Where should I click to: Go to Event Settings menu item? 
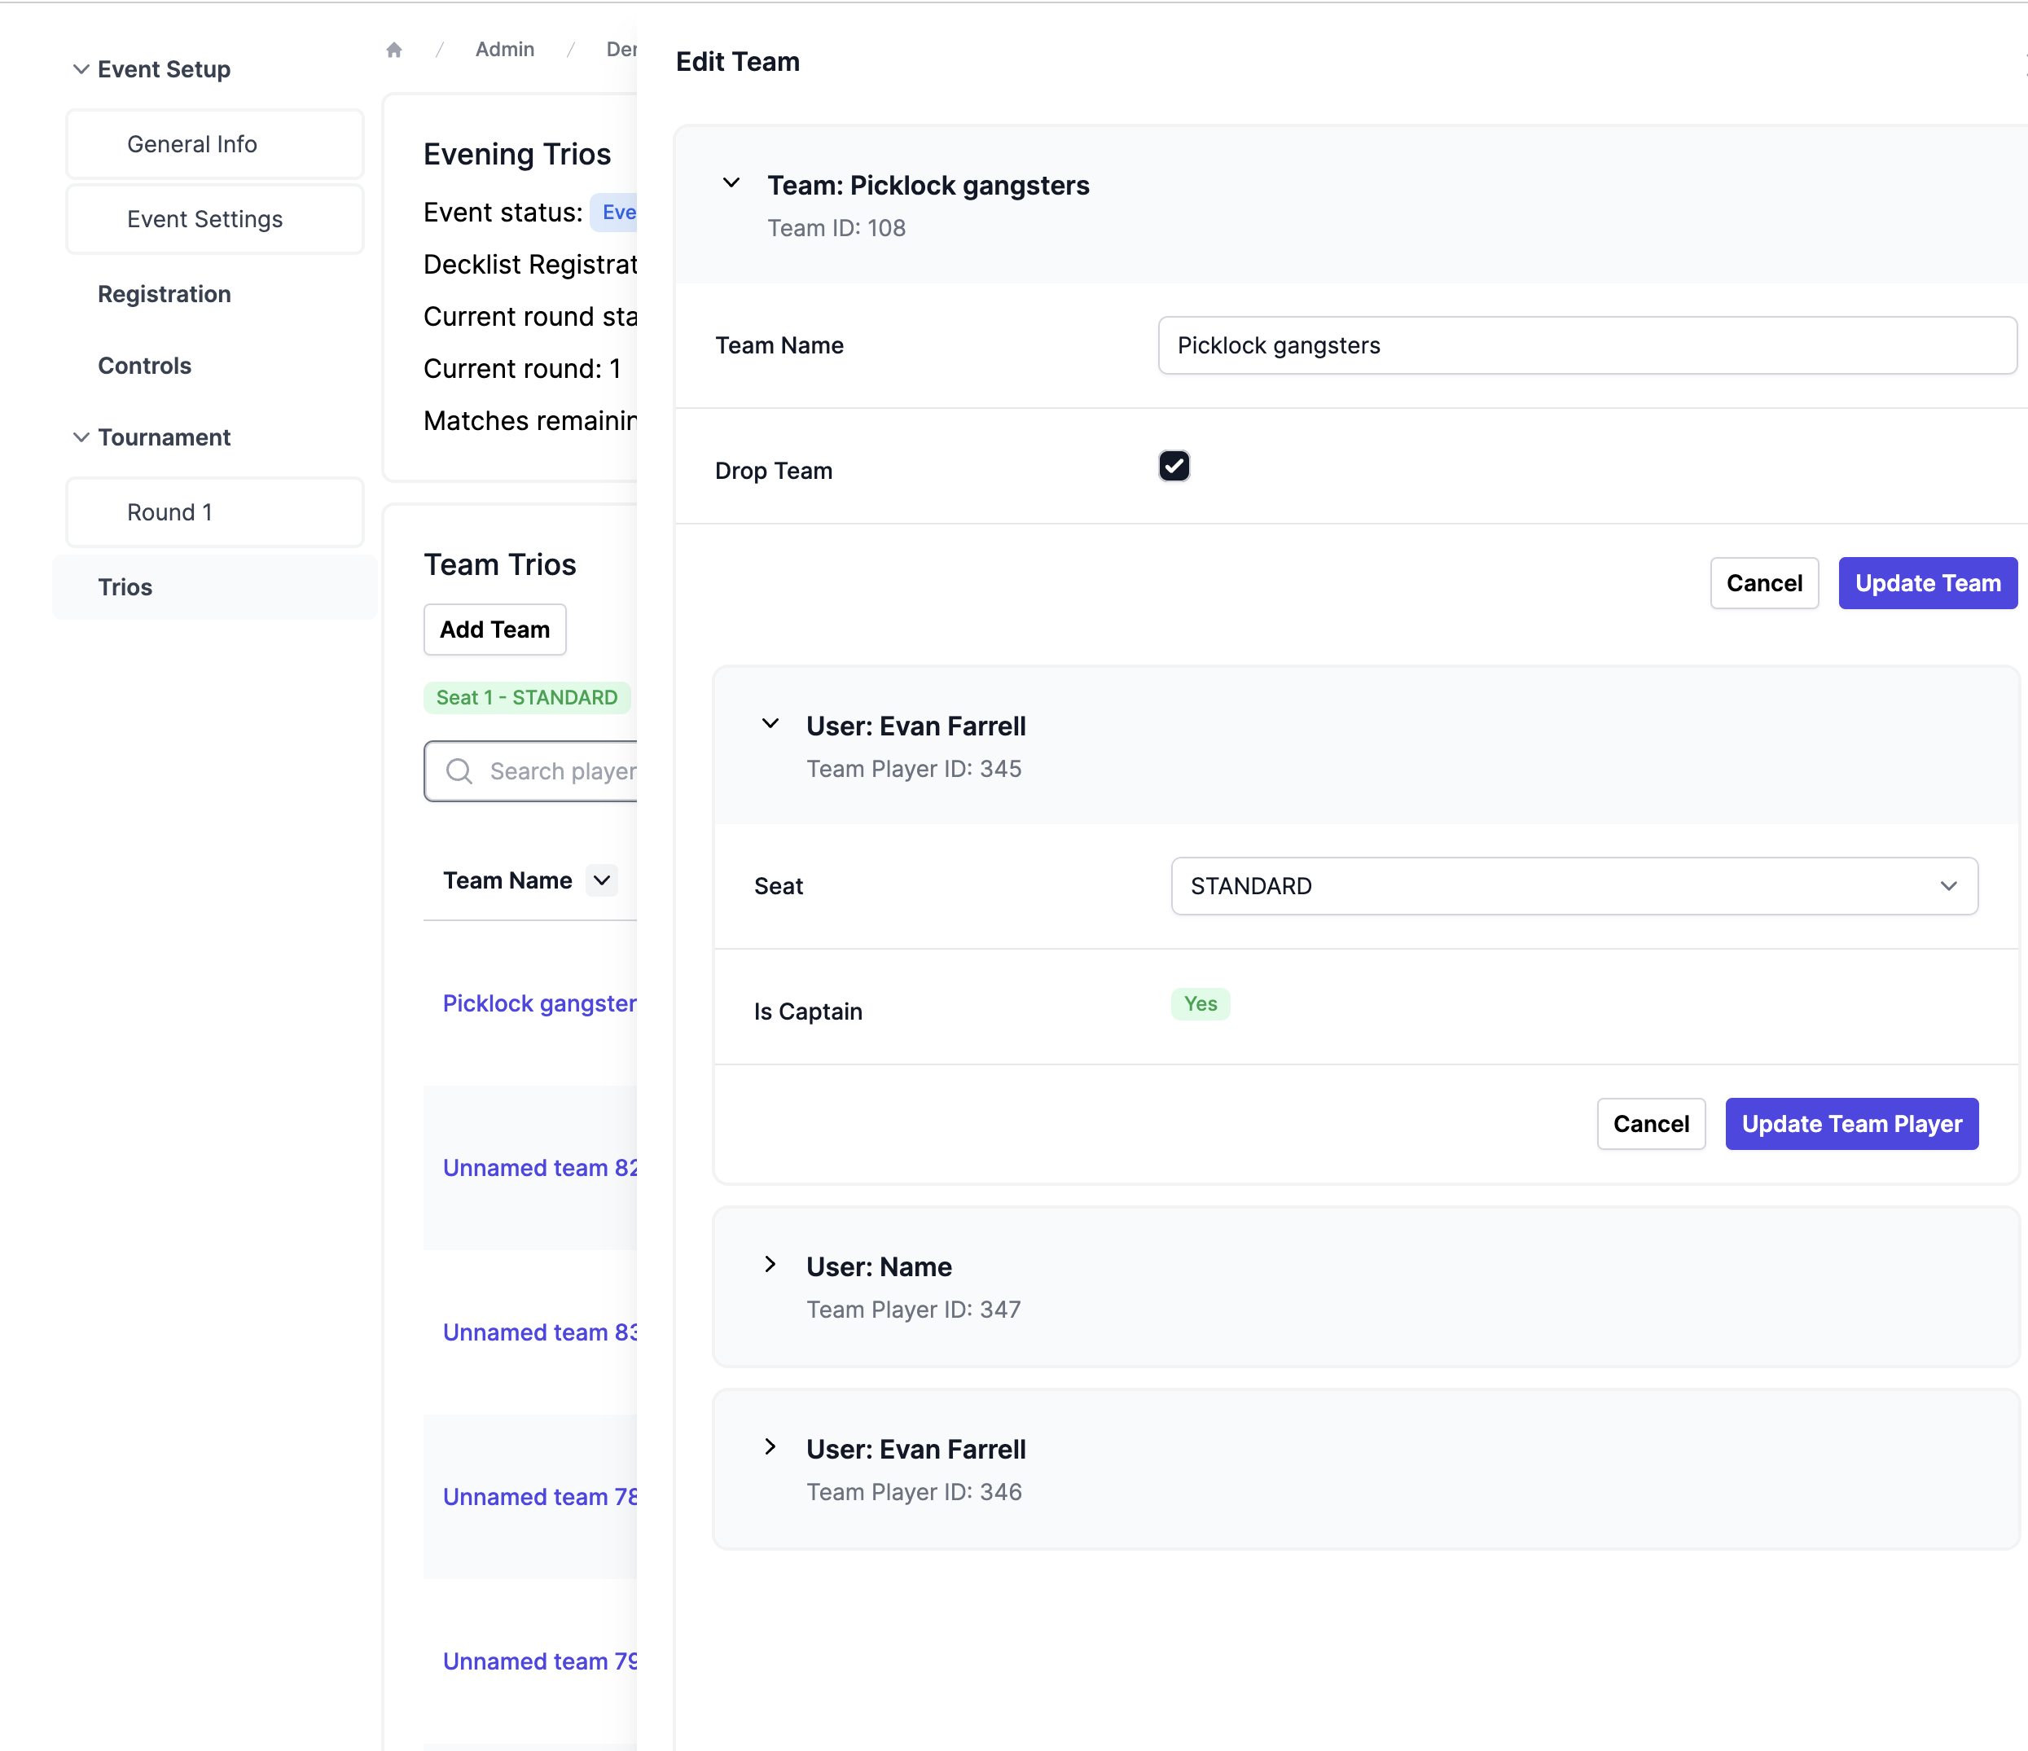(204, 219)
